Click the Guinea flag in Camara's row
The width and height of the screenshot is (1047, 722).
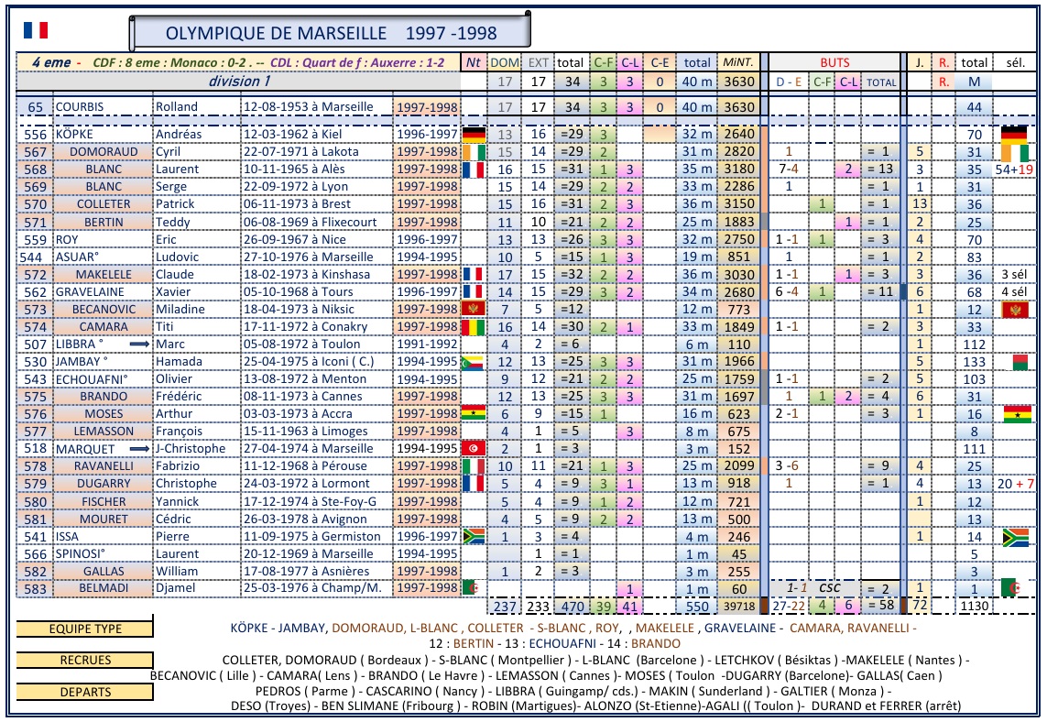[x=473, y=327]
